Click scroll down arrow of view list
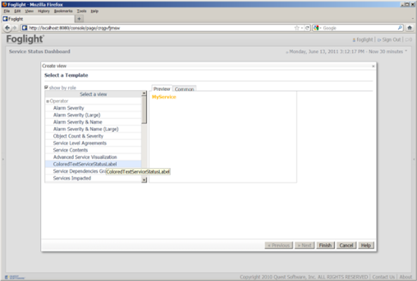This screenshot has width=417, height=281. (144, 180)
